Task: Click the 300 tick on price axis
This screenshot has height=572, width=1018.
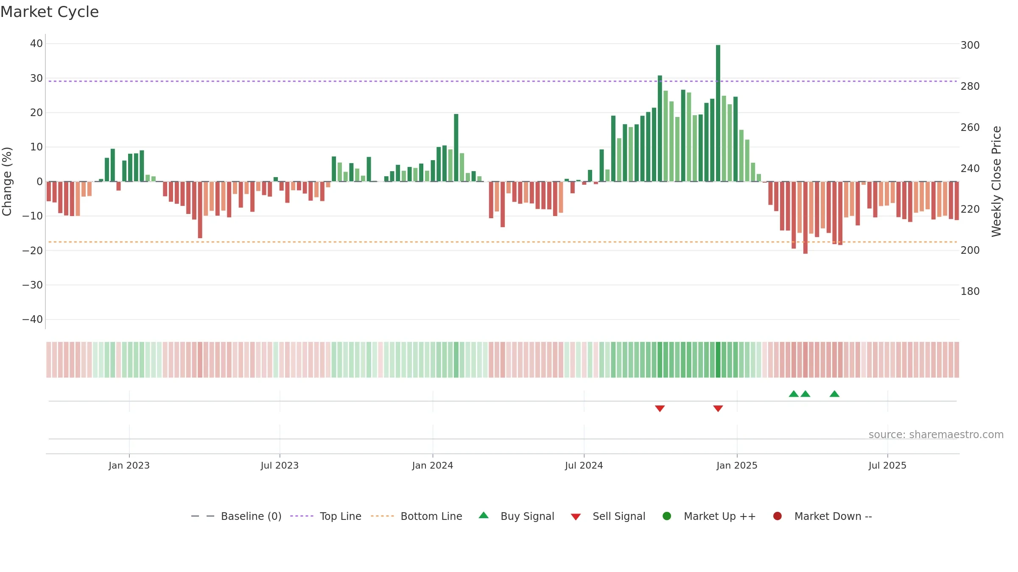Action: coord(970,45)
